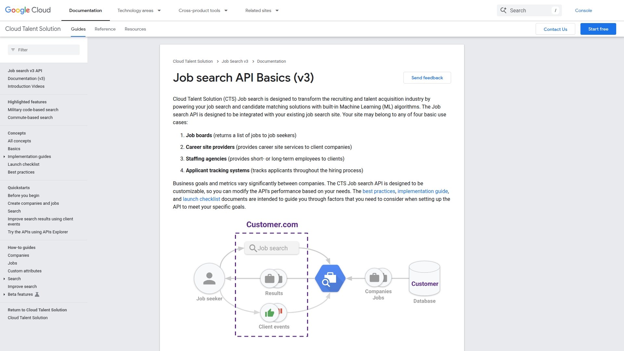Image resolution: width=624 pixels, height=351 pixels.
Task: Switch to the Resources tab
Action: [x=135, y=29]
